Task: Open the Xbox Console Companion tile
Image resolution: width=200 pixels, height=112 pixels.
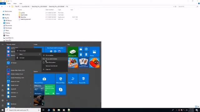Action: [x=73, y=52]
